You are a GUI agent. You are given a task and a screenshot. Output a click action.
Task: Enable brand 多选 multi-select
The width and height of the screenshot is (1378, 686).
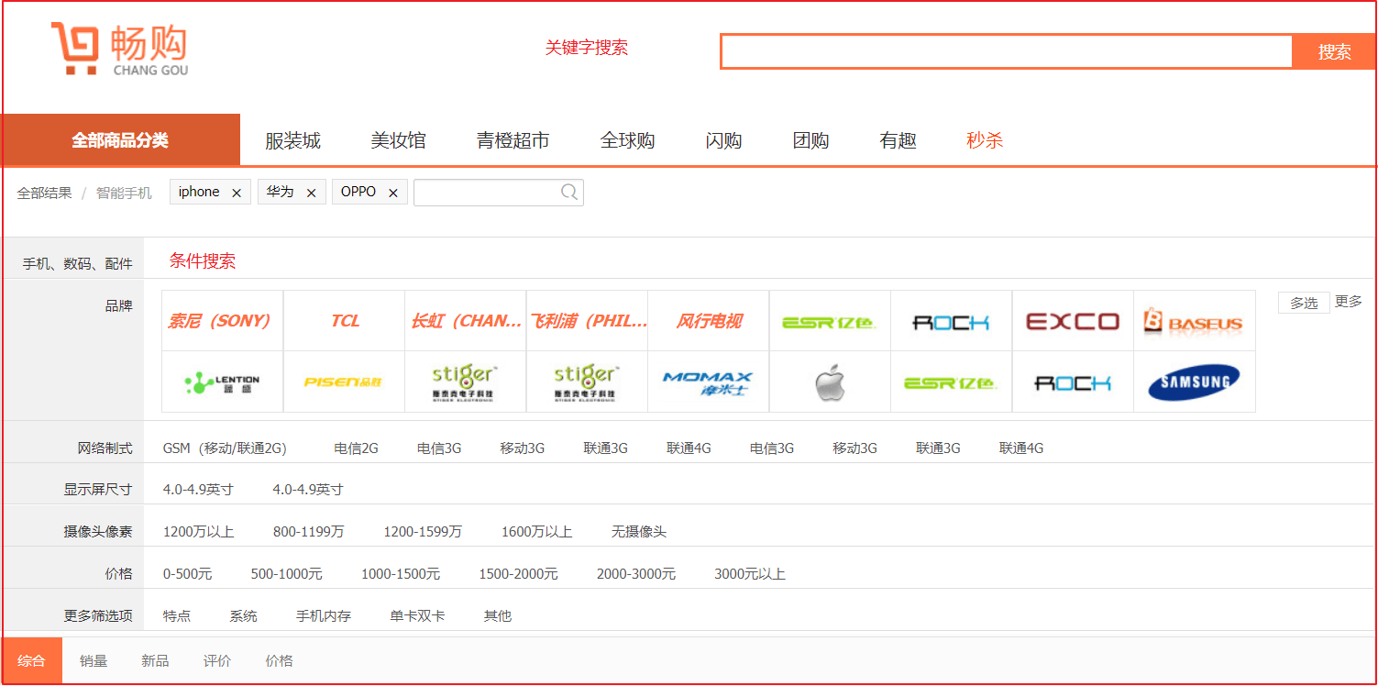[x=1304, y=303]
